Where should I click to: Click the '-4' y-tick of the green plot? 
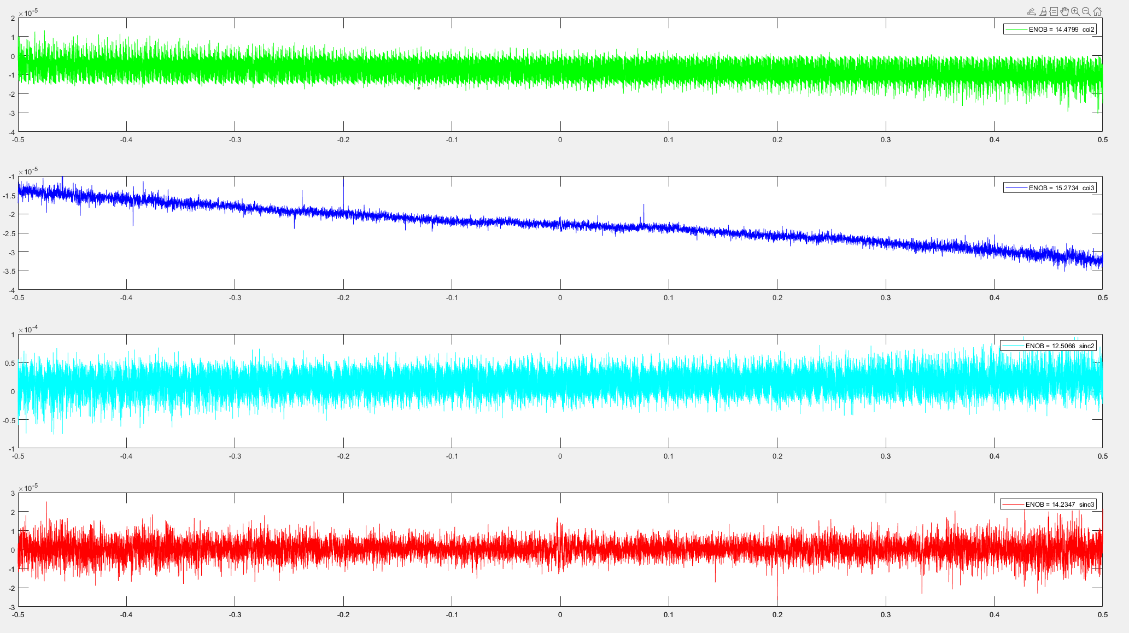click(11, 132)
